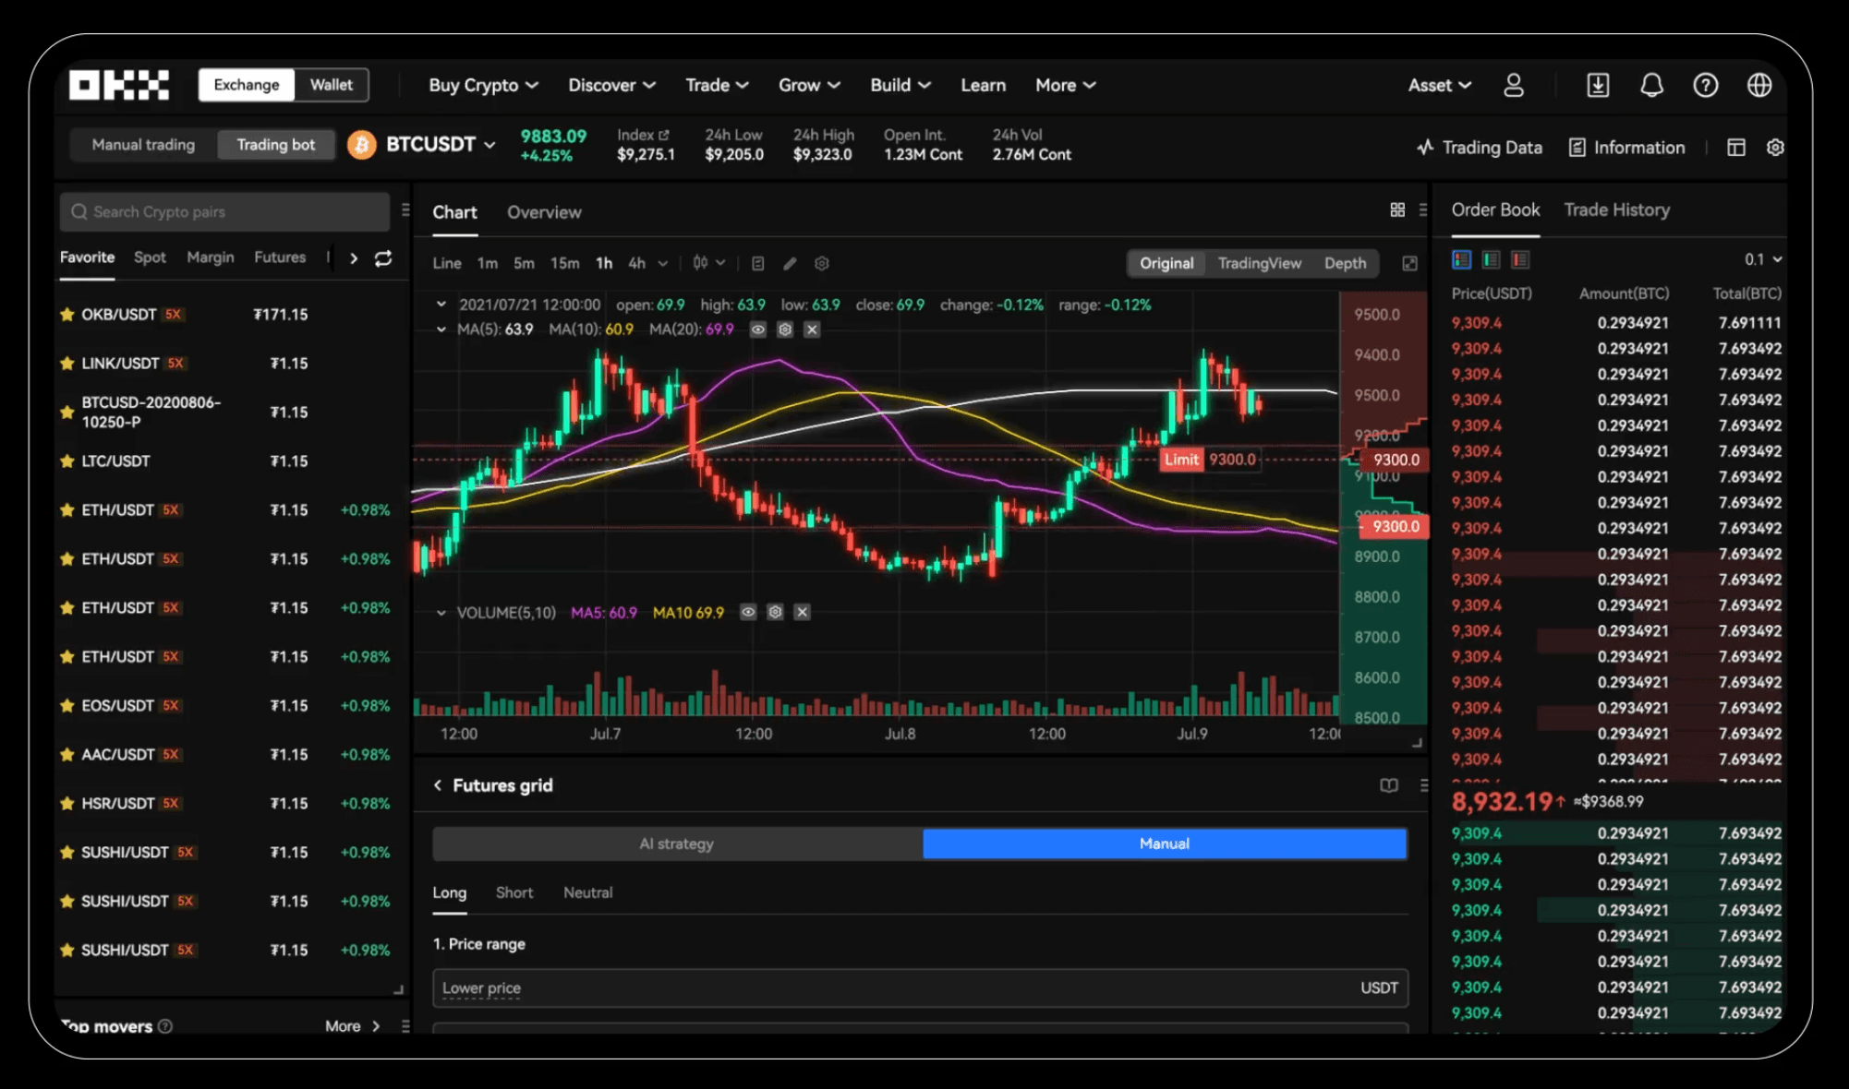
Task: Toggle MA indicator visibility eye
Action: click(758, 329)
